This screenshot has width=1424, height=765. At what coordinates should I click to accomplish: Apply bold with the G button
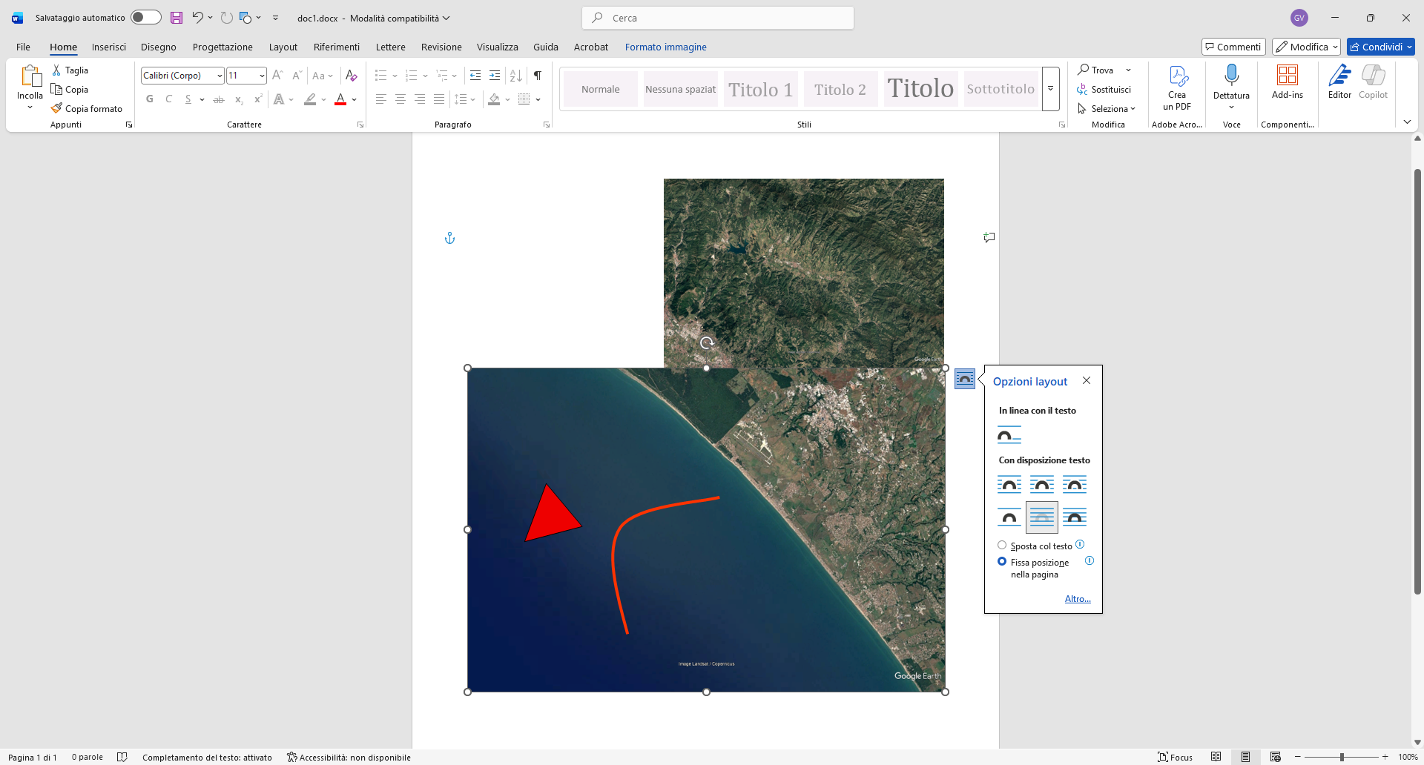pyautogui.click(x=150, y=99)
